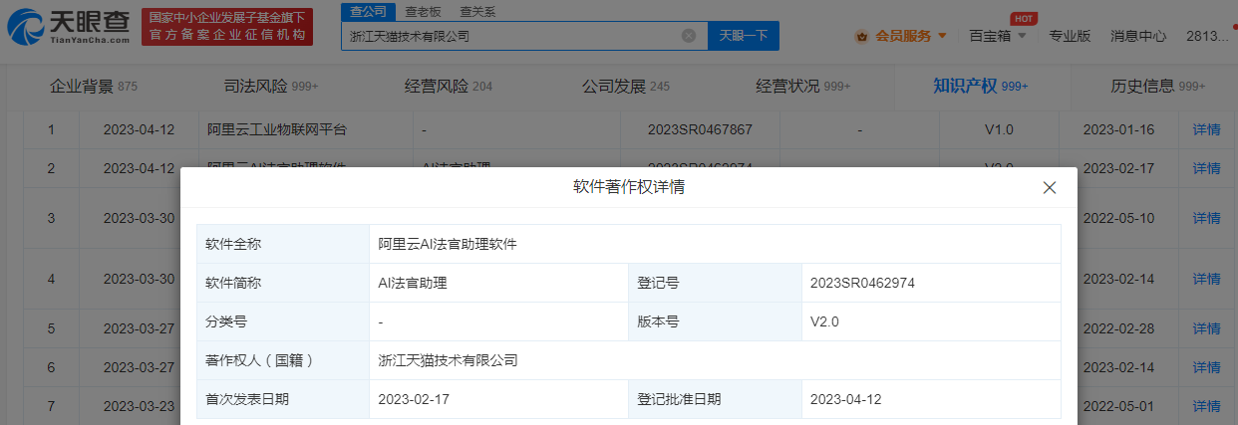1238x425 pixels.
Task: Expand the 会员服务 dropdown
Action: tap(942, 36)
